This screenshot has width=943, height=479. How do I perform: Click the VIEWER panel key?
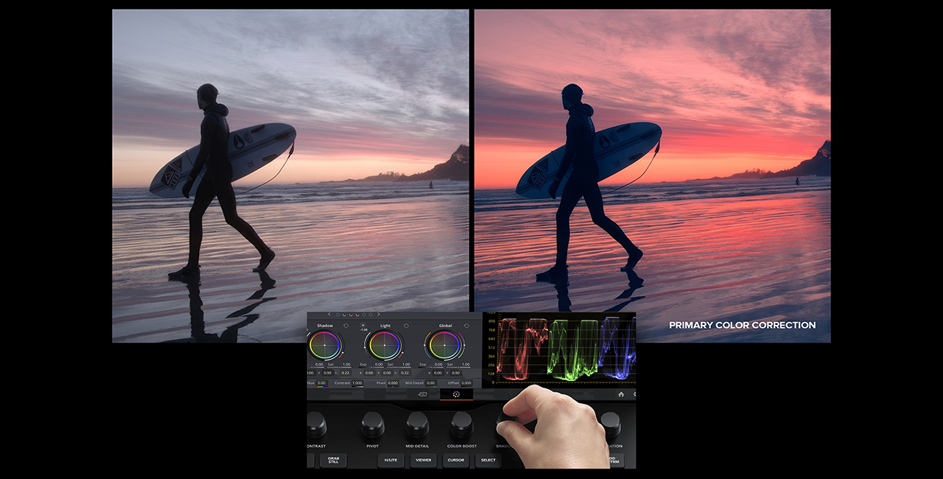click(424, 461)
